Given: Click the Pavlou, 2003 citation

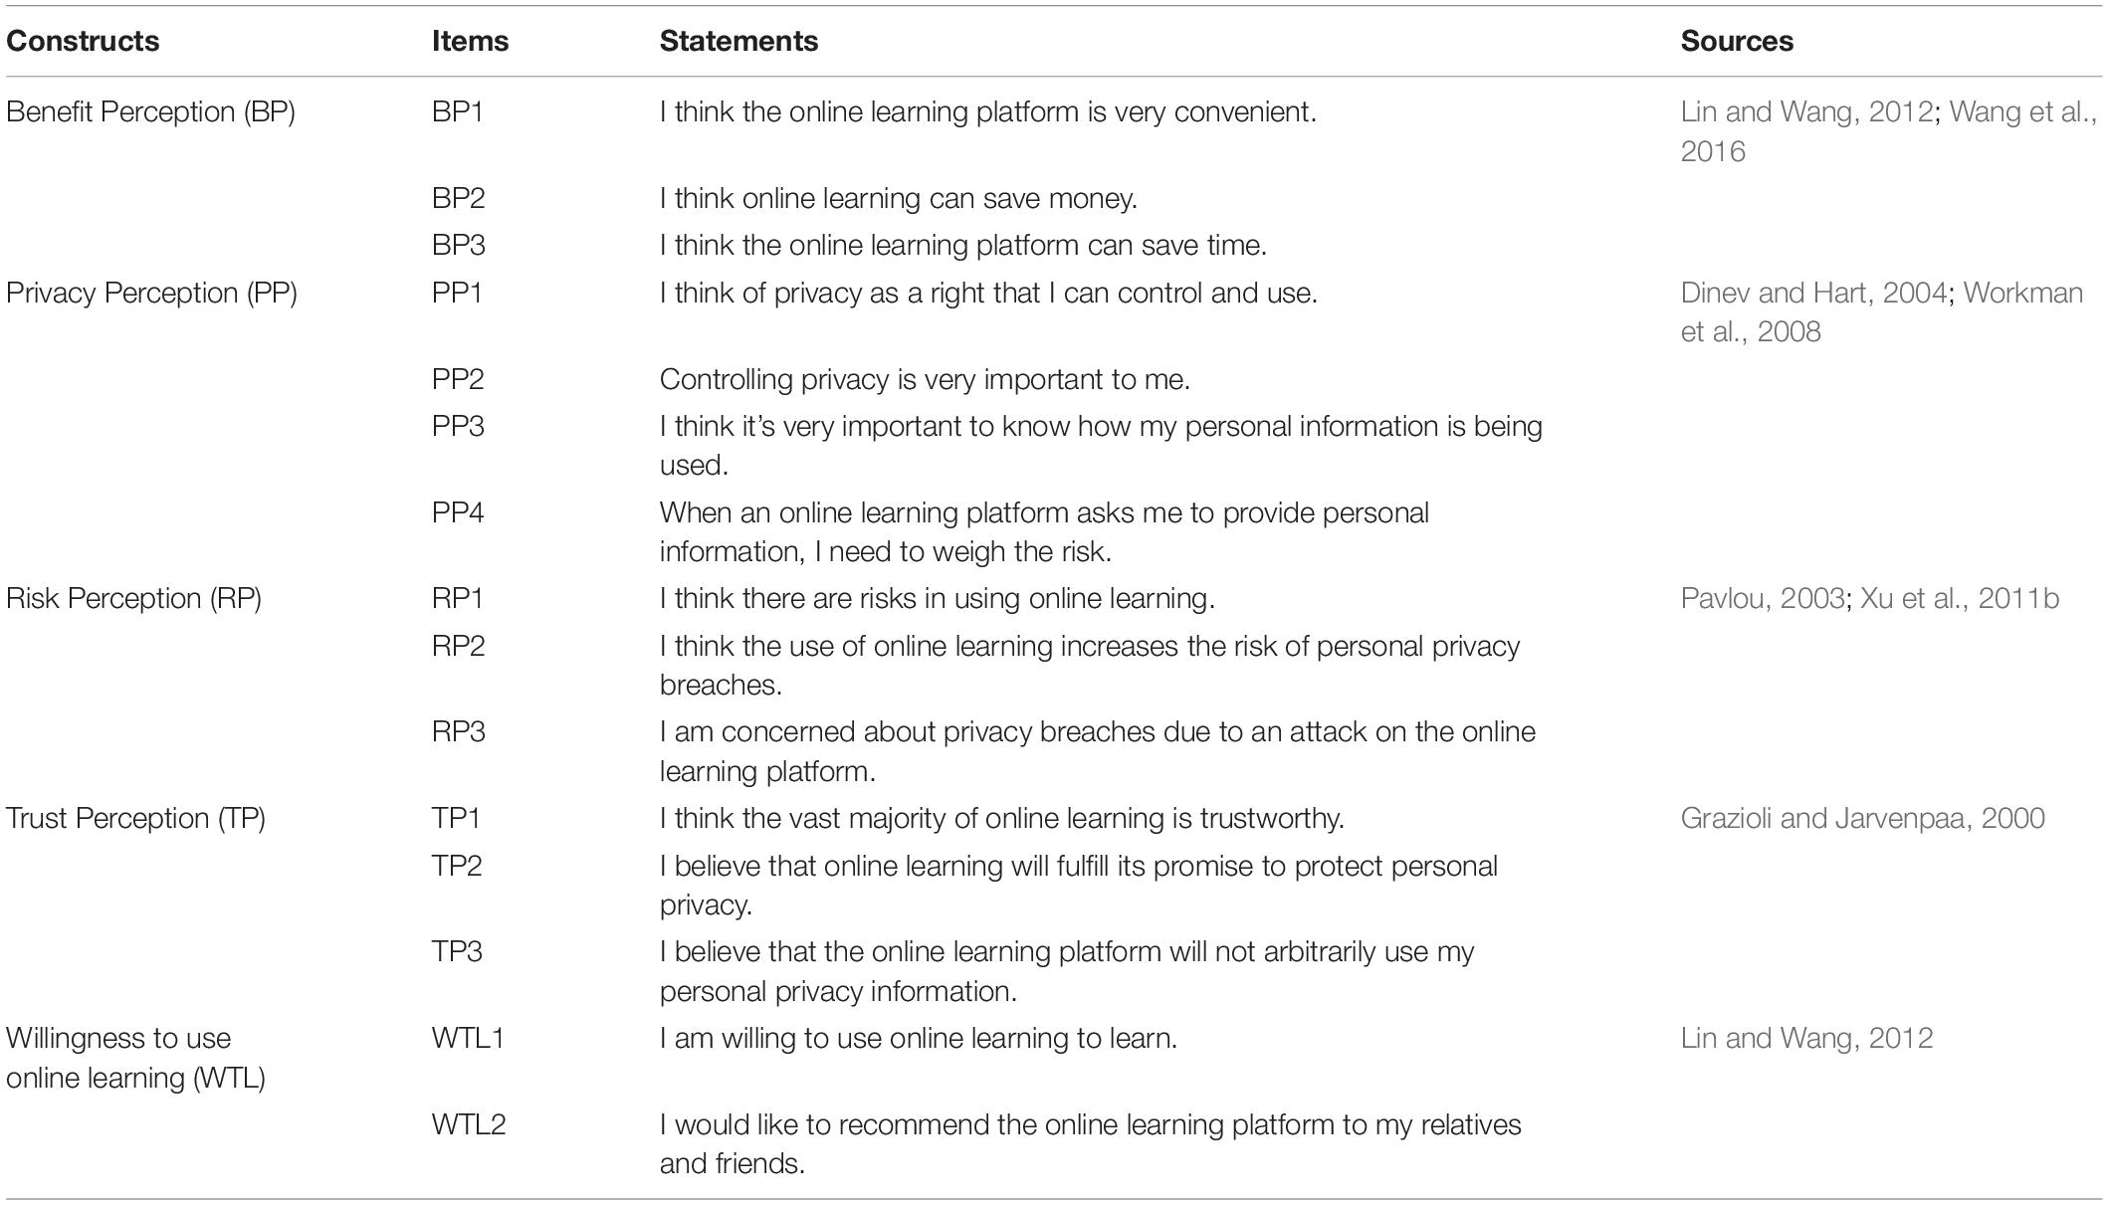Looking at the screenshot, I should [1762, 598].
